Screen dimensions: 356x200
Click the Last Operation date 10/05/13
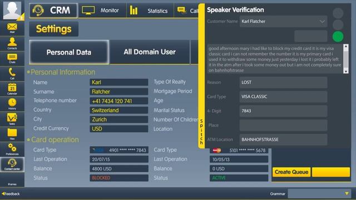[x=239, y=159]
